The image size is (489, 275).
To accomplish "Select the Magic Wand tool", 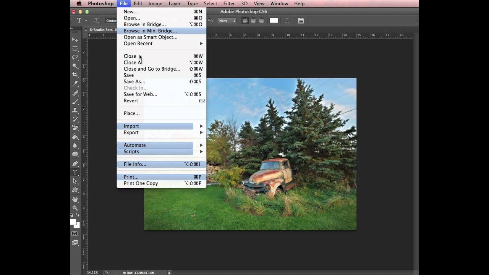I will 75,66.
